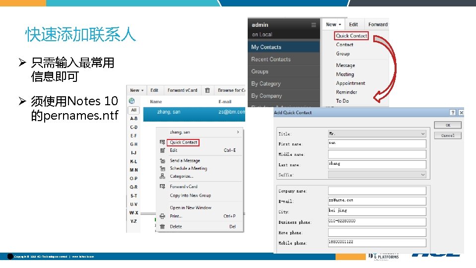The image size is (476, 268).
Task: Choose Reminder in the New dropdown
Action: click(x=346, y=92)
